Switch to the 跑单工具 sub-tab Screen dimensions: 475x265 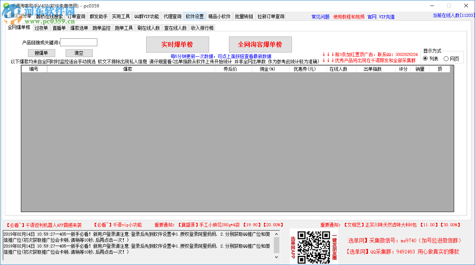(x=124, y=28)
